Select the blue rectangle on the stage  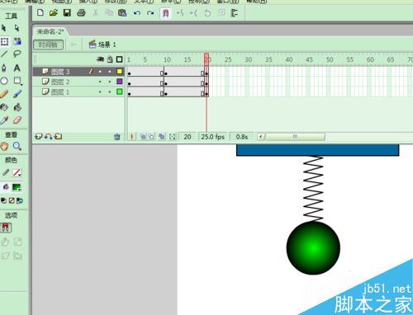tap(318, 150)
